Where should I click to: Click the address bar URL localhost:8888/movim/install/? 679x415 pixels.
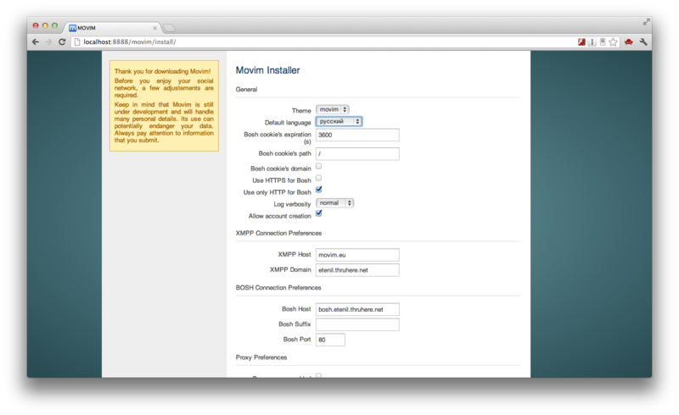pos(130,42)
